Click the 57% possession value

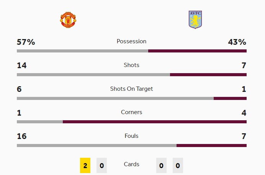pyautogui.click(x=26, y=42)
